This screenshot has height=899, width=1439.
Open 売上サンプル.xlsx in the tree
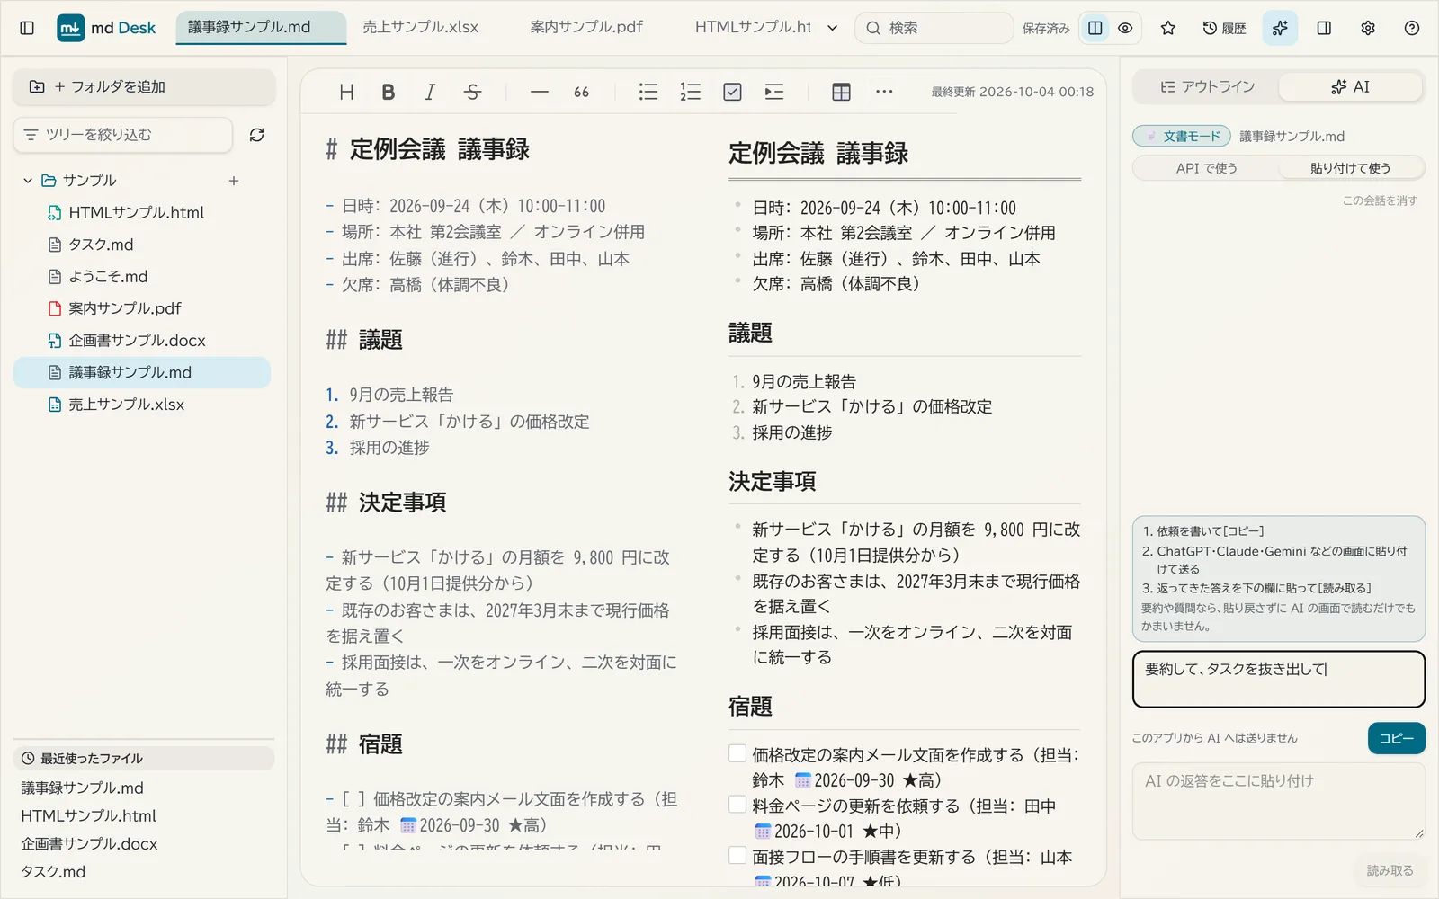[142, 405]
